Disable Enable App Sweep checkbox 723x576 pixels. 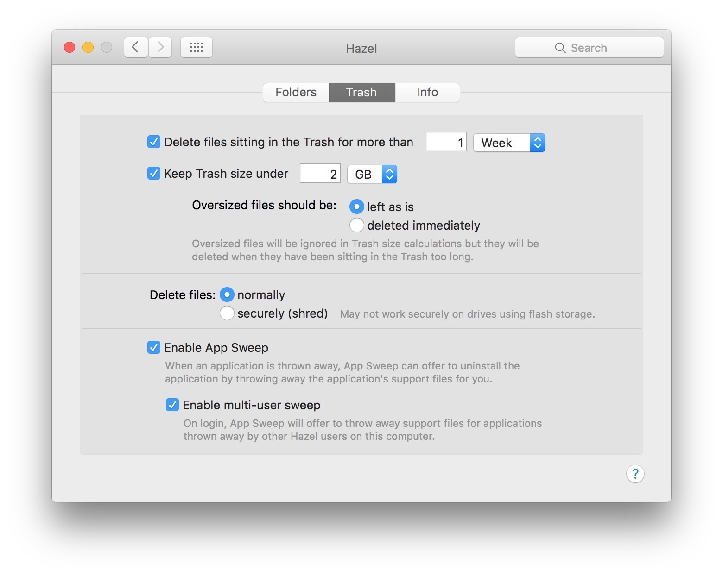point(154,347)
